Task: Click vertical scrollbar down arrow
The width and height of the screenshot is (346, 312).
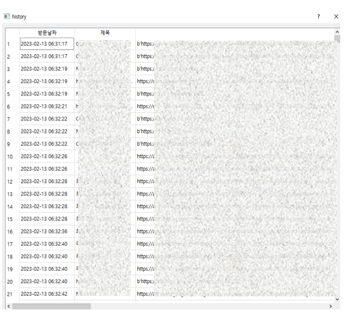Action: 337,299
